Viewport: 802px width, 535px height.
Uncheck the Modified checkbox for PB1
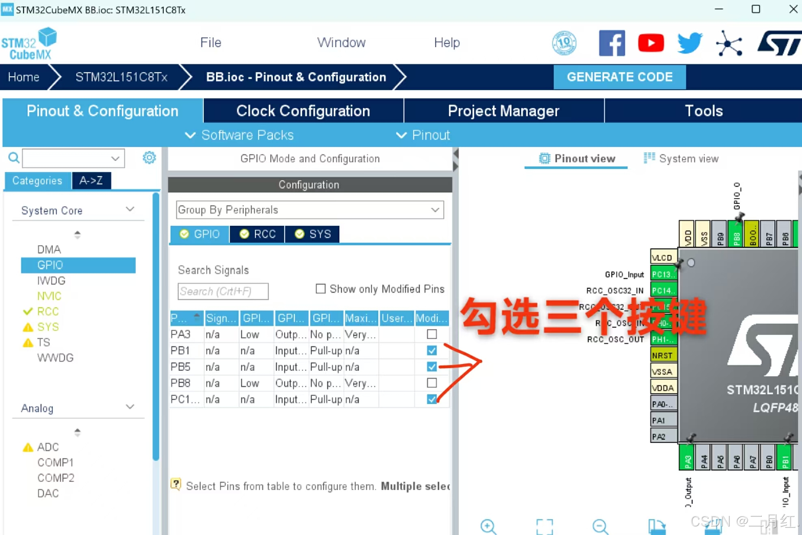tap(431, 350)
